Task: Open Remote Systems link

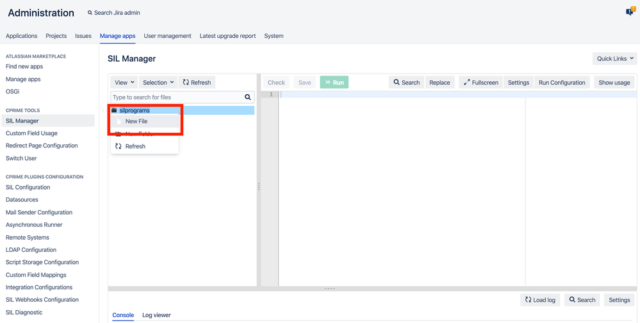Action: point(28,237)
